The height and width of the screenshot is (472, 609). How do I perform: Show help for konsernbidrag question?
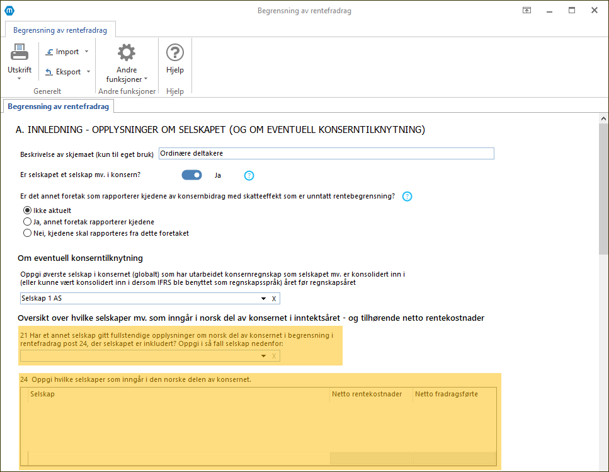[x=407, y=197]
